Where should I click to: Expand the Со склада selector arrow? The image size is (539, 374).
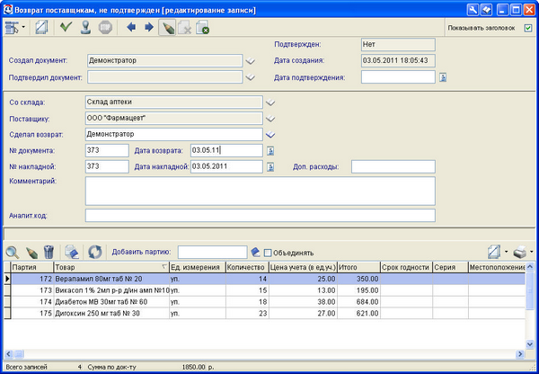pos(270,102)
